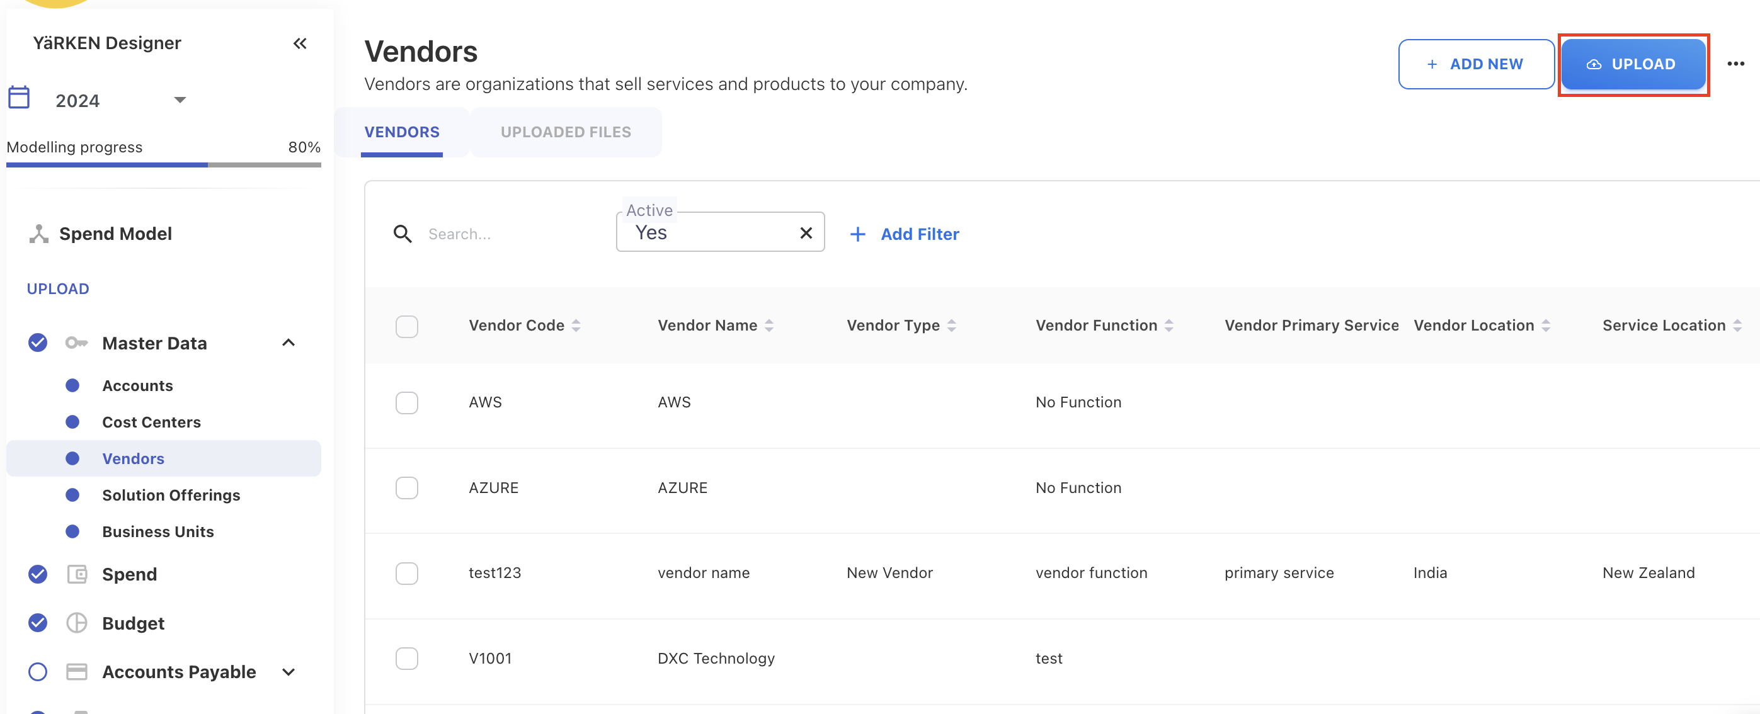
Task: Select the test123 row checkbox
Action: click(406, 574)
